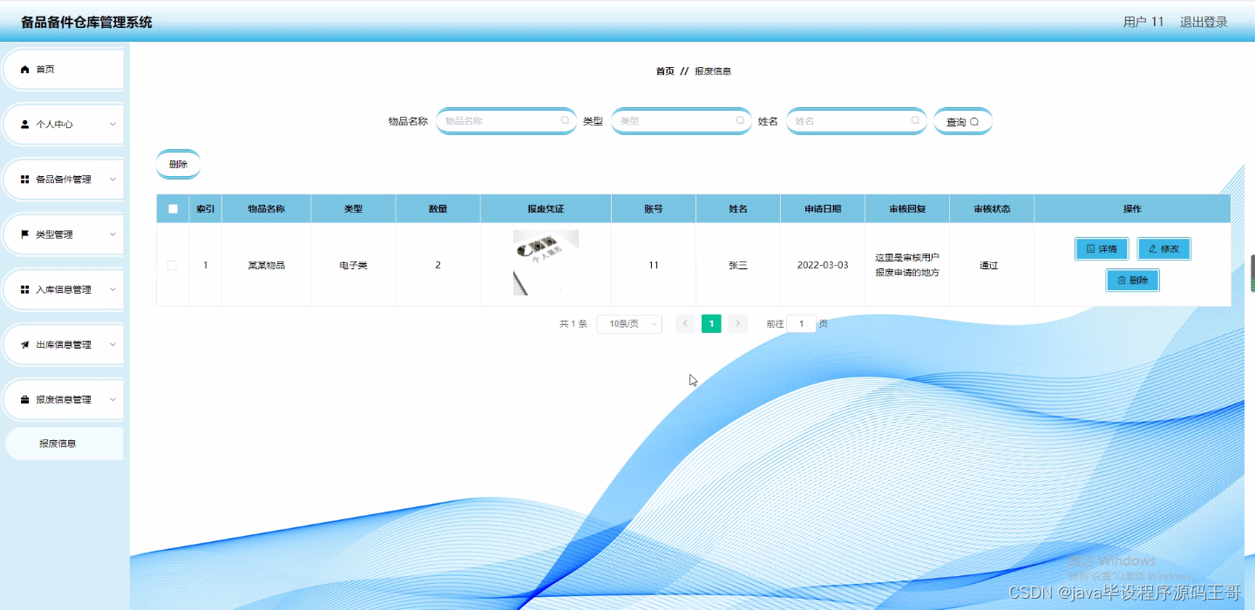The height and width of the screenshot is (610, 1255).
Task: Click the person icon on 个人中心
Action: [24, 124]
